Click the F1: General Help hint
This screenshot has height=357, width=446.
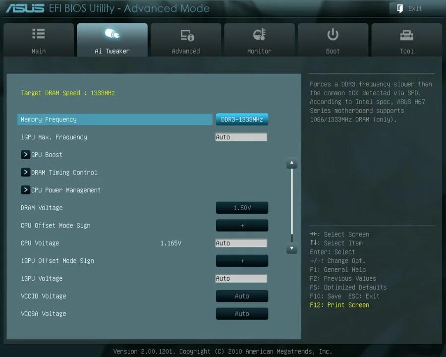pos(338,270)
